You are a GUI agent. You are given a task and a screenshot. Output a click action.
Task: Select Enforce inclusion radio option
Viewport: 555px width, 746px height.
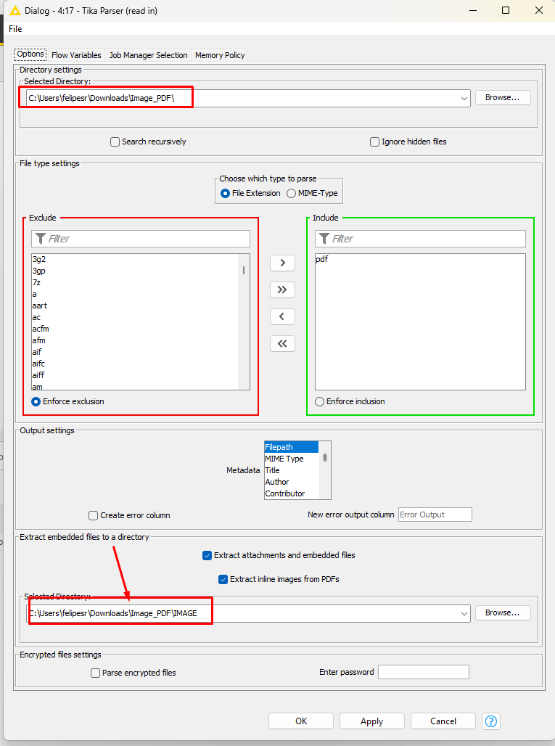click(x=320, y=402)
